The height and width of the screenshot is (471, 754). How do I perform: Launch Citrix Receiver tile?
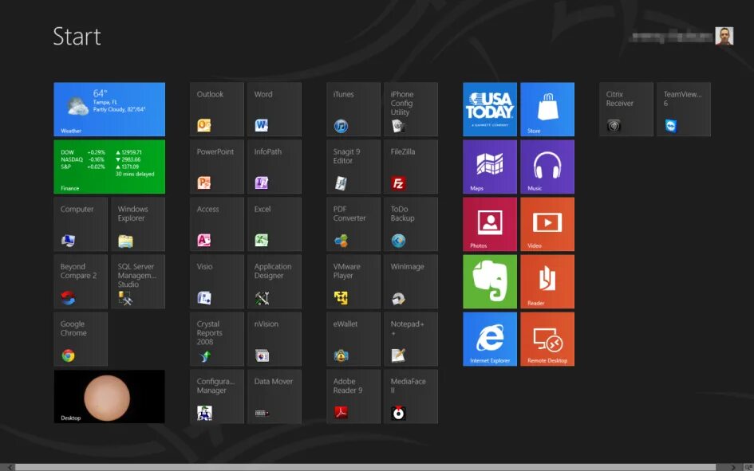click(x=626, y=109)
